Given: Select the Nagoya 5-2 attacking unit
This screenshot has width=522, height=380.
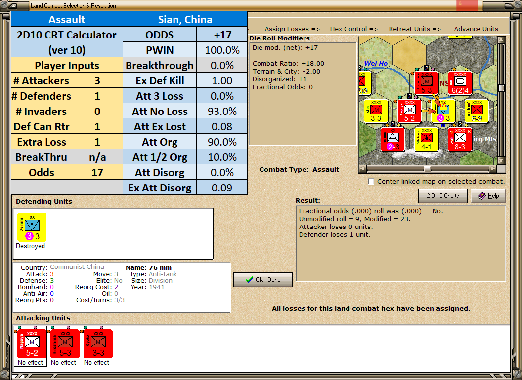Looking at the screenshot, I should tap(32, 344).
